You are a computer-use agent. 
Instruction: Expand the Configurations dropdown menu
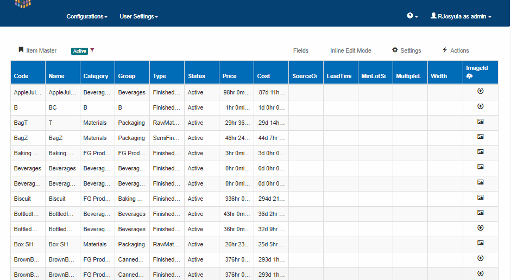tap(86, 17)
